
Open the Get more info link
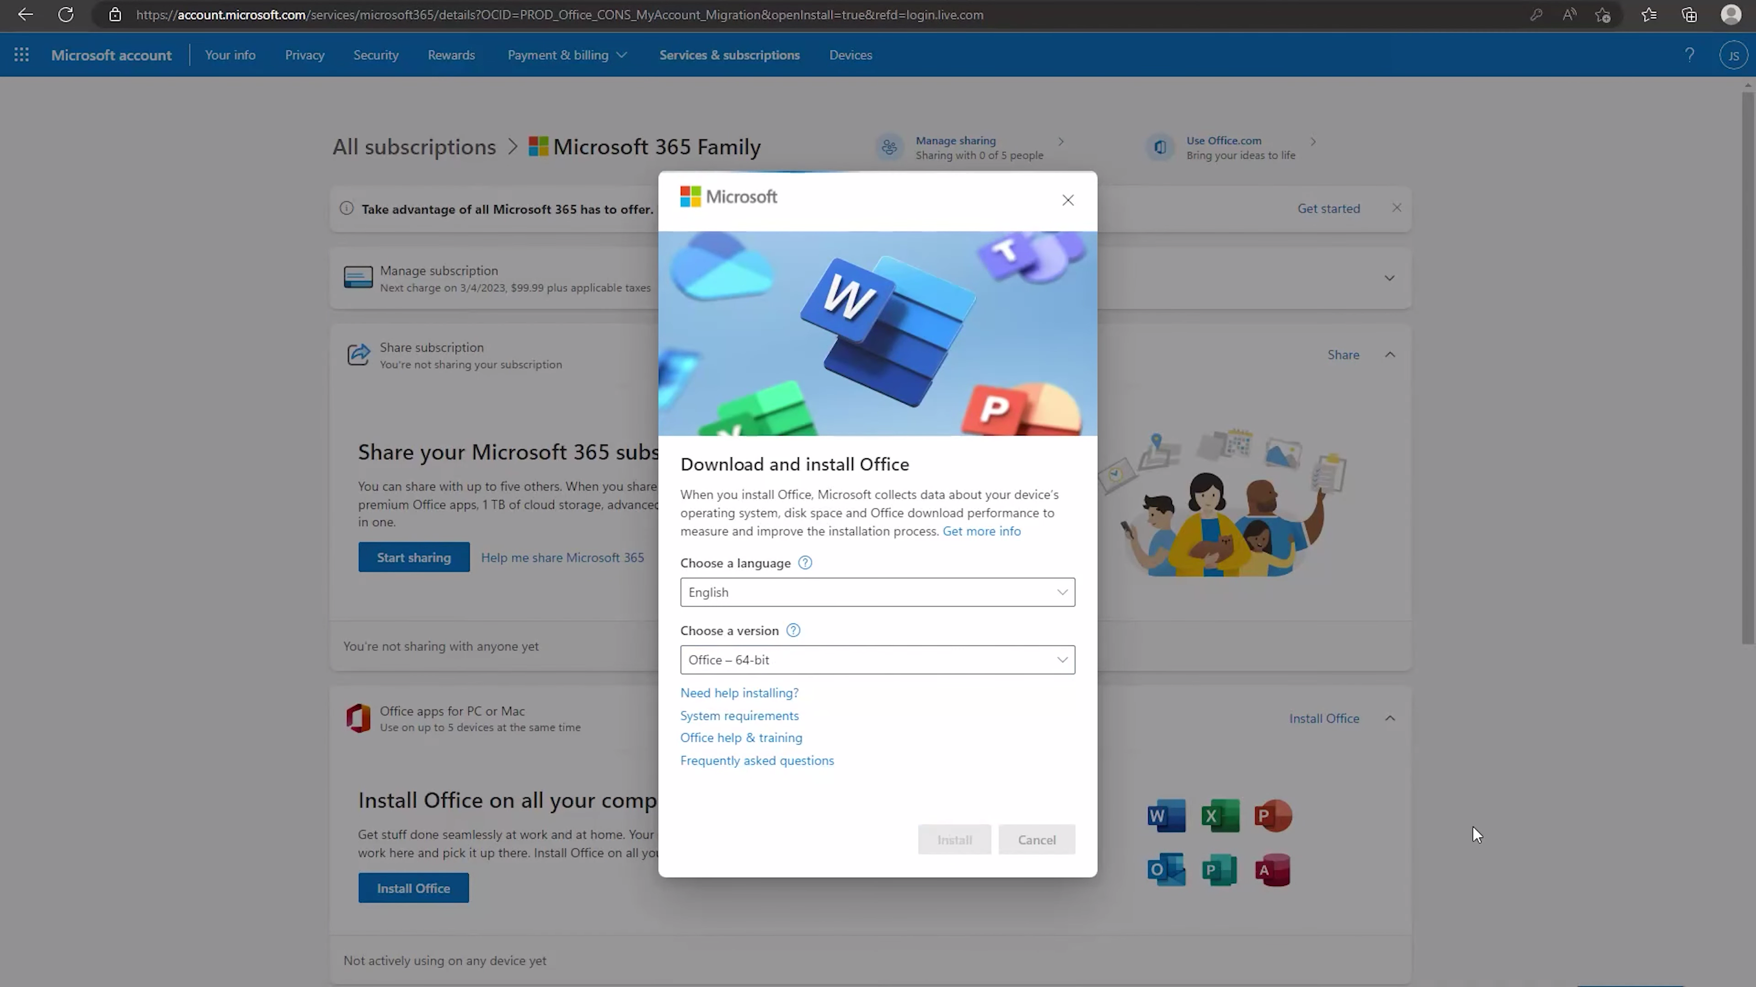981,531
